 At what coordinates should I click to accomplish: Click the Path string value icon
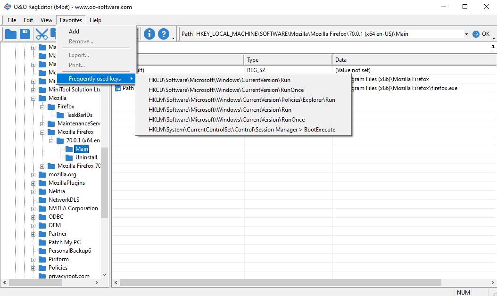[117, 88]
